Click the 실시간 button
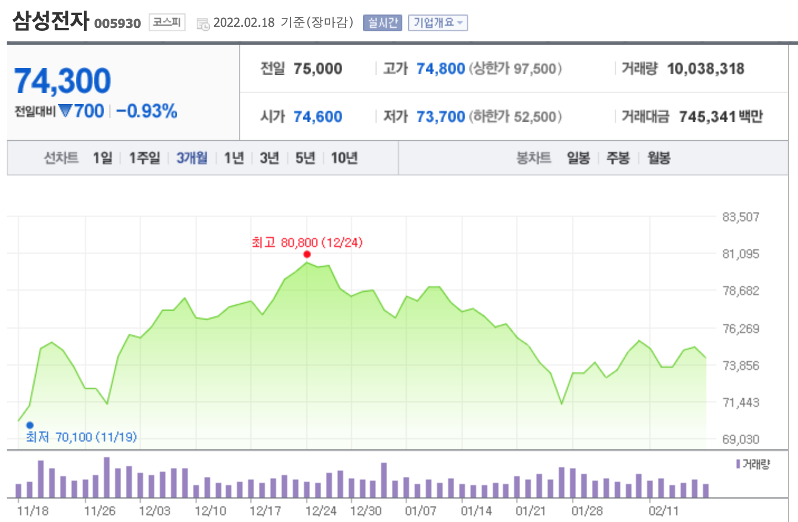 pos(383,23)
